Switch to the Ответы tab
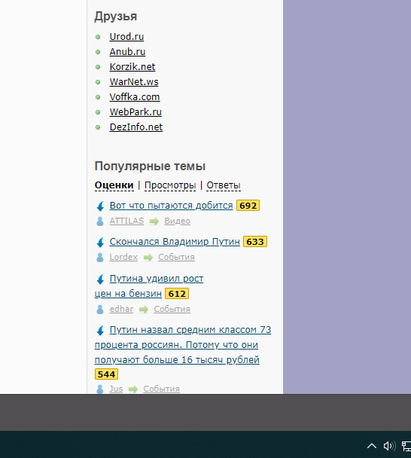The width and height of the screenshot is (411, 458). tap(224, 185)
